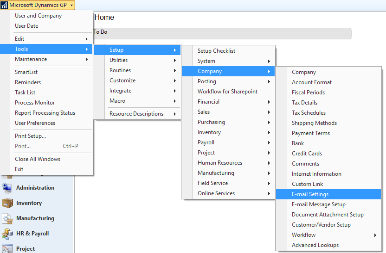
Task: Open Fiscal Periods setup
Action: [x=328, y=93]
